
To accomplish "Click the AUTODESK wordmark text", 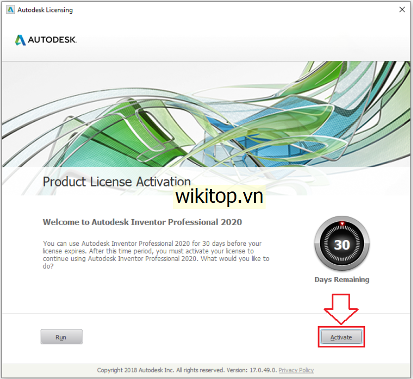I will coord(52,40).
